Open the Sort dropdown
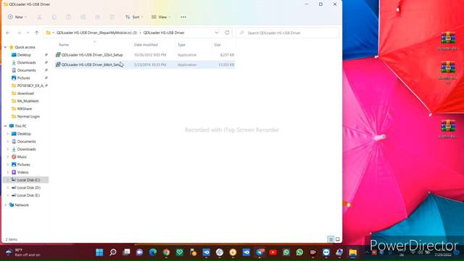Image resolution: width=464 pixels, height=261 pixels. (x=134, y=17)
